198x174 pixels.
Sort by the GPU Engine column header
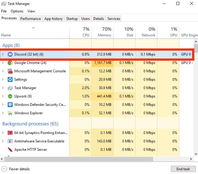pos(189,32)
